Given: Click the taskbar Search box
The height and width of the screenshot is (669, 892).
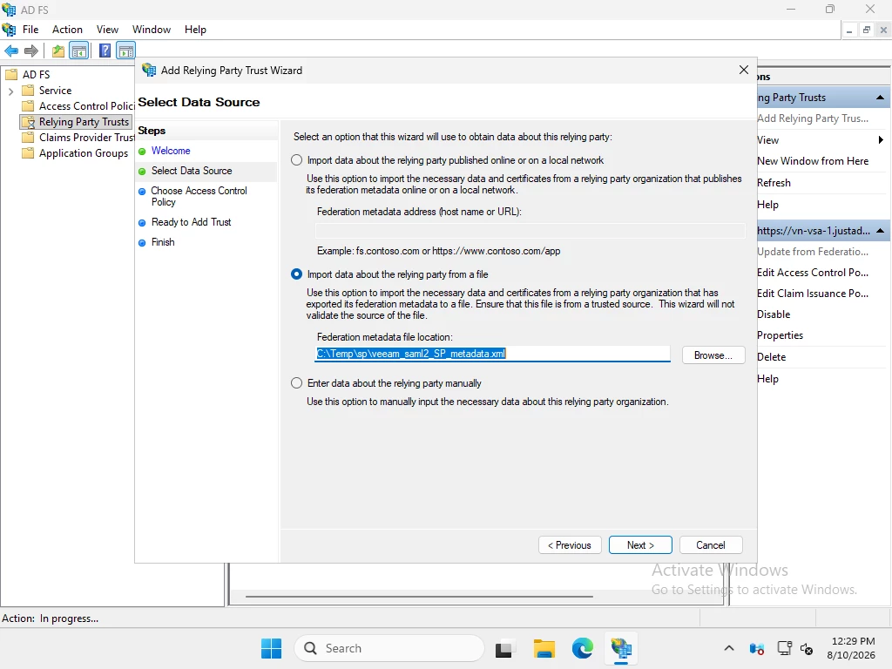Looking at the screenshot, I should [x=389, y=648].
